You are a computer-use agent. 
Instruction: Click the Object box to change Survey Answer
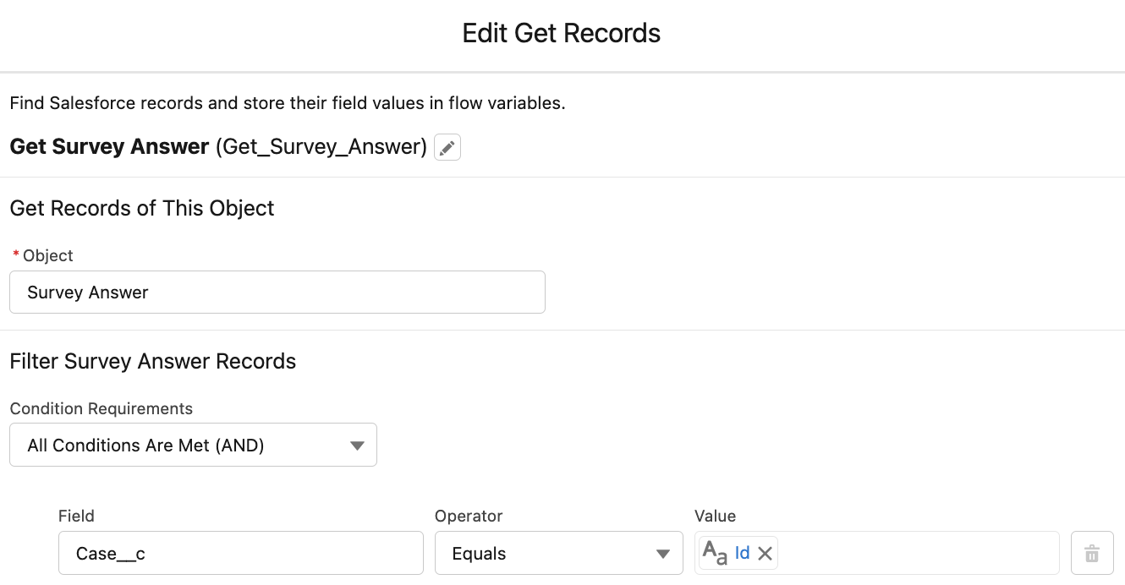[277, 292]
